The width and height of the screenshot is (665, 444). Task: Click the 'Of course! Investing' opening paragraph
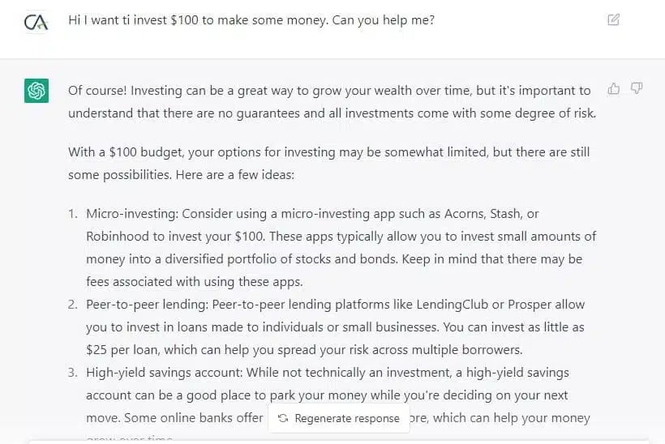coord(332,101)
